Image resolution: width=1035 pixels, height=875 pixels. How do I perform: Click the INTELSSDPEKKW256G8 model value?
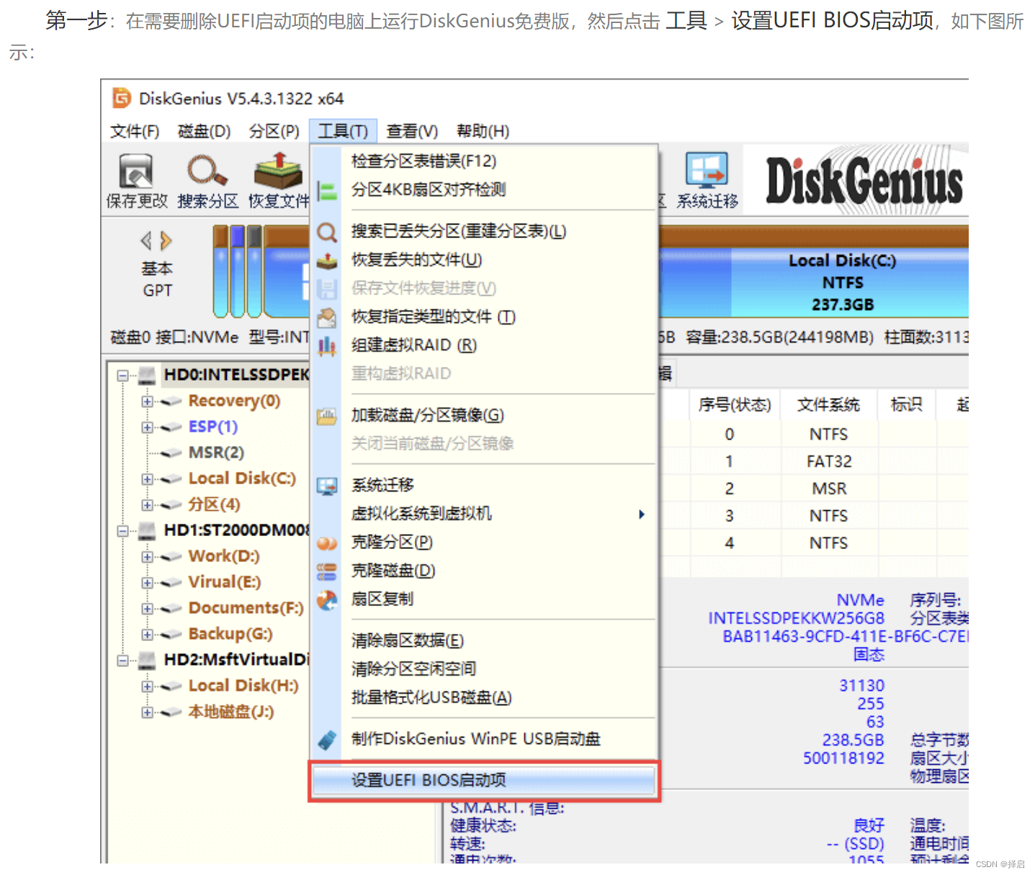tap(796, 618)
